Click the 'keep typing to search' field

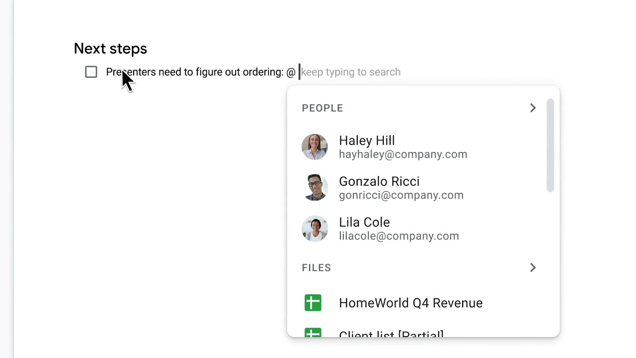pyautogui.click(x=350, y=72)
